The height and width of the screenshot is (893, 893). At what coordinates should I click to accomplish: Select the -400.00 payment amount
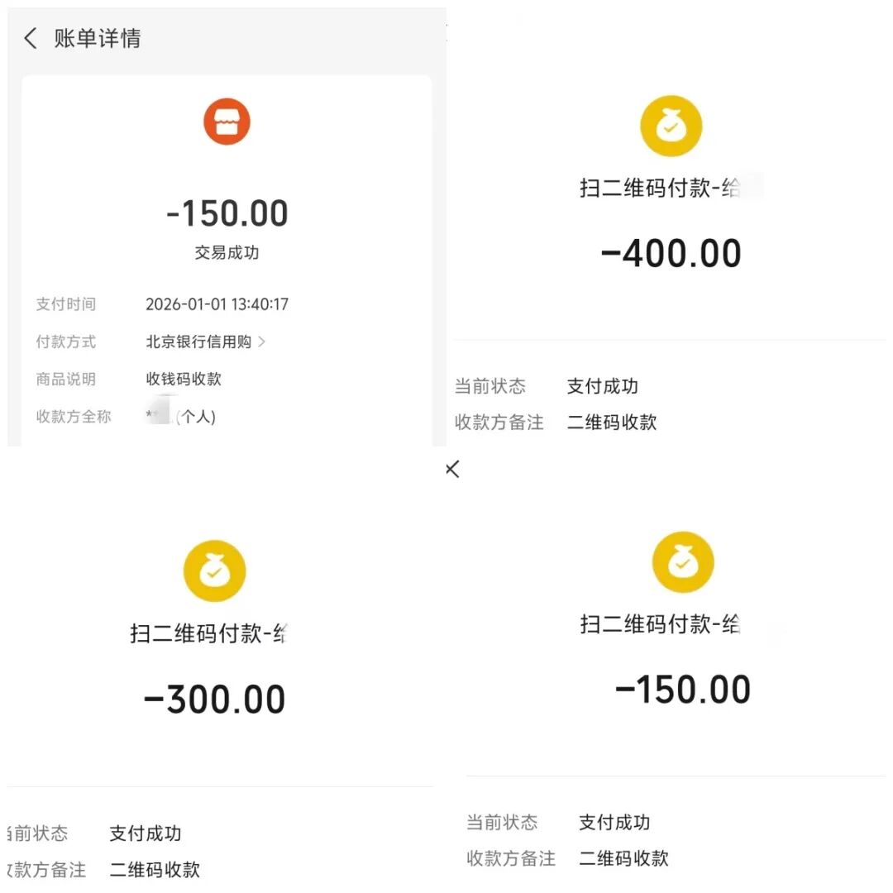(671, 254)
